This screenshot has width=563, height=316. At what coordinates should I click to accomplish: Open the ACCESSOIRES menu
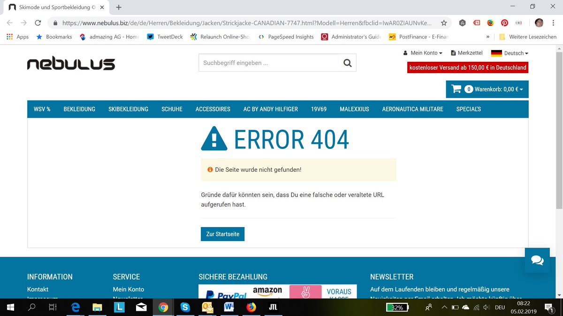(213, 109)
